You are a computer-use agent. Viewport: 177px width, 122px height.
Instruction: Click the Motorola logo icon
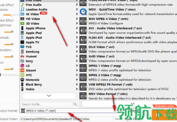(x=22, y=80)
